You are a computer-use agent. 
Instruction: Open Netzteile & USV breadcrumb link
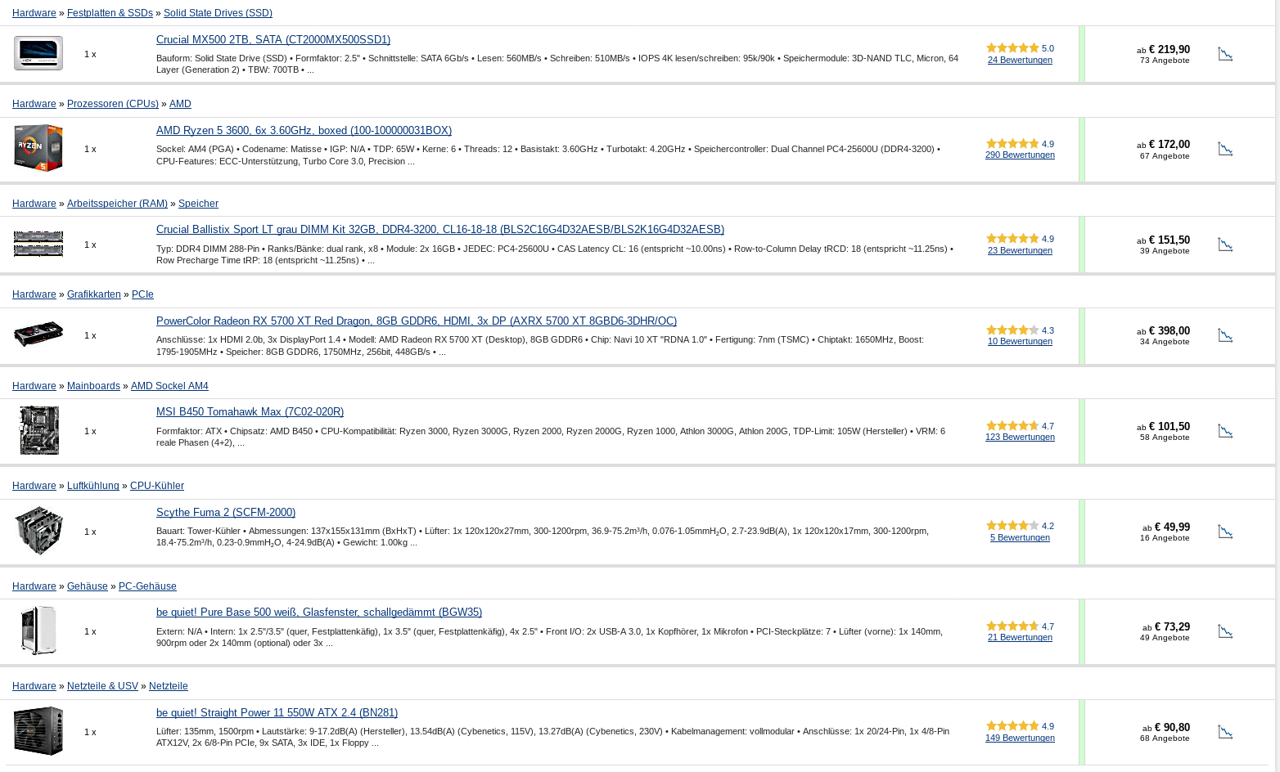[x=102, y=686]
